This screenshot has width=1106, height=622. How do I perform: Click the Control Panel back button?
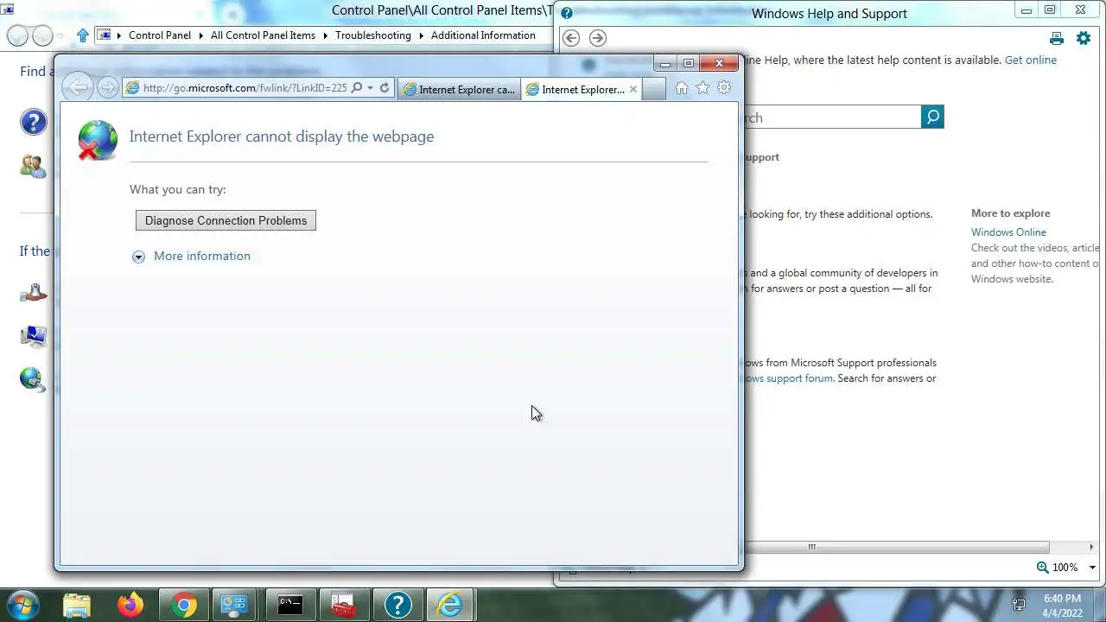pyautogui.click(x=17, y=35)
